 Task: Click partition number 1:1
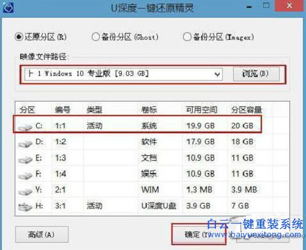click(x=61, y=126)
